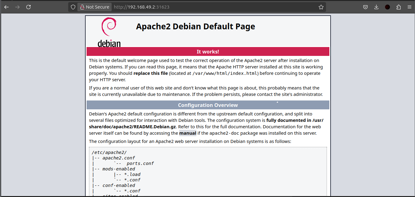415x197 pixels.
Task: Open the Extensions puzzle-piece menu
Action: pos(398,7)
